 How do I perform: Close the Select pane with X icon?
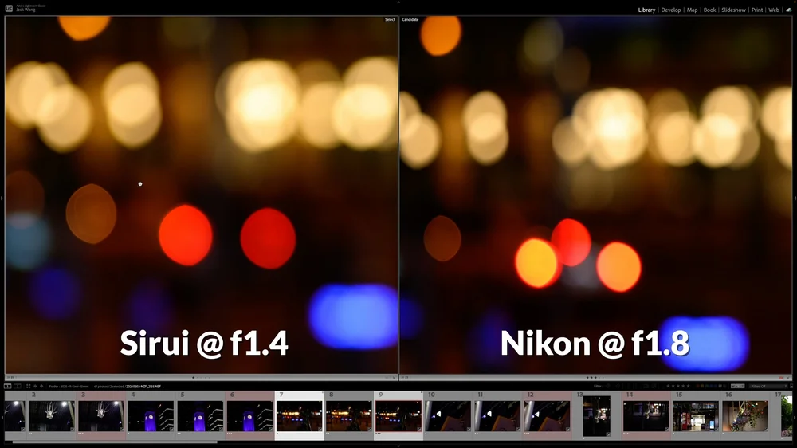click(x=394, y=378)
